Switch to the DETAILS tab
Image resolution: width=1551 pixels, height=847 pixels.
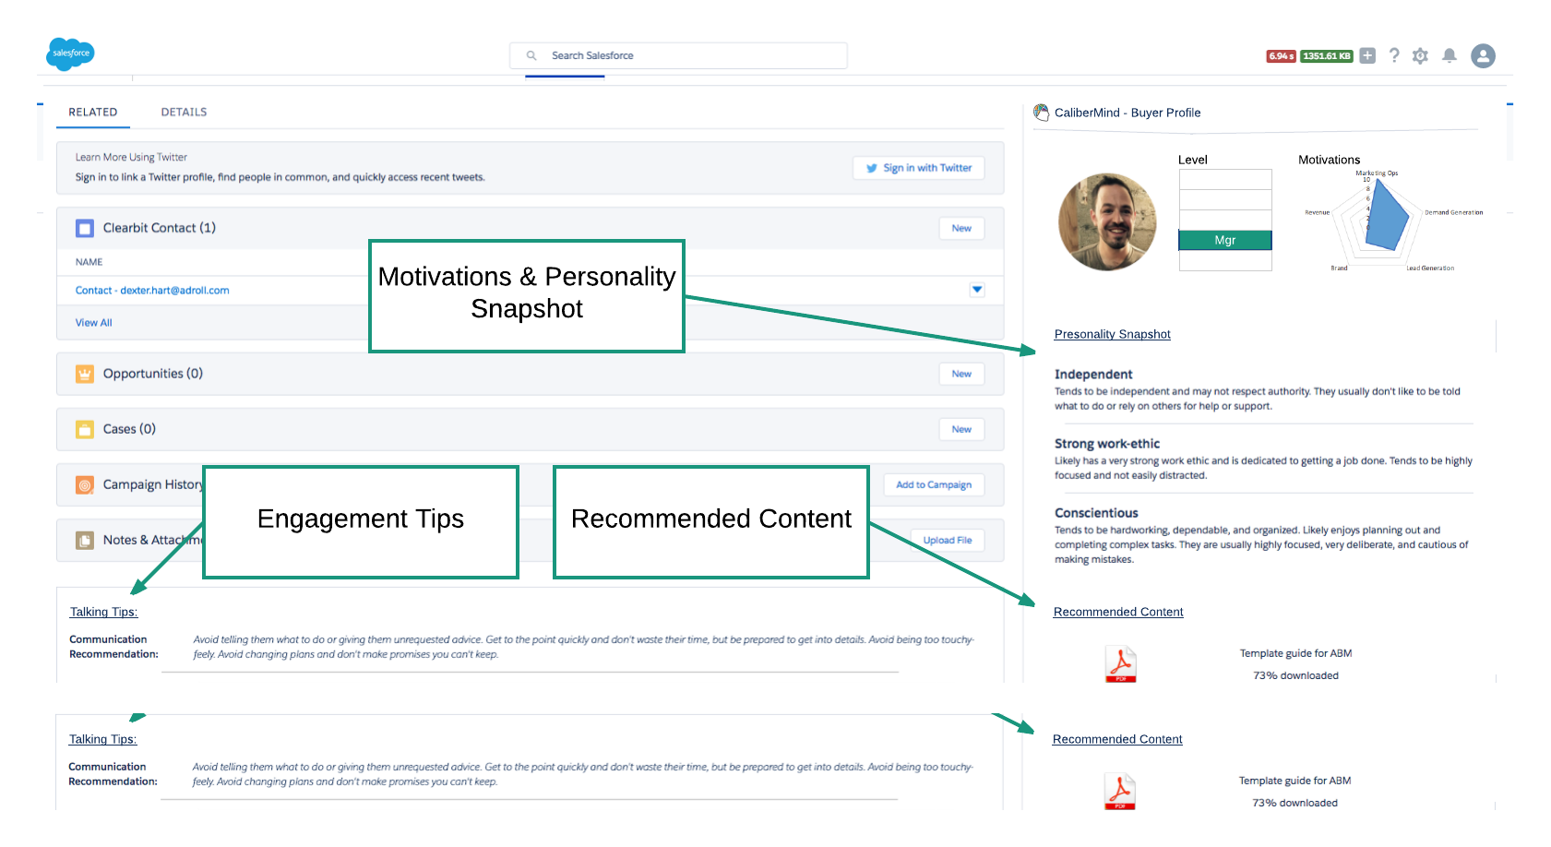pyautogui.click(x=184, y=112)
